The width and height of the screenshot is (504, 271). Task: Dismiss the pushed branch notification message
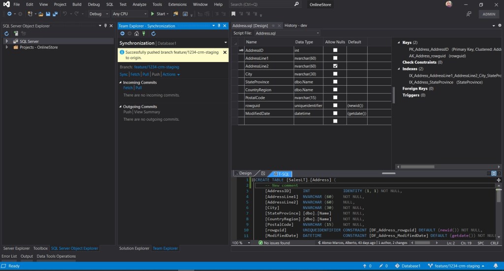pos(225,52)
